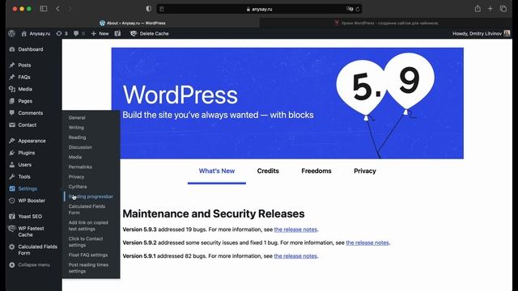The image size is (518, 291).
Task: Select Post reading times settings
Action: click(88, 268)
